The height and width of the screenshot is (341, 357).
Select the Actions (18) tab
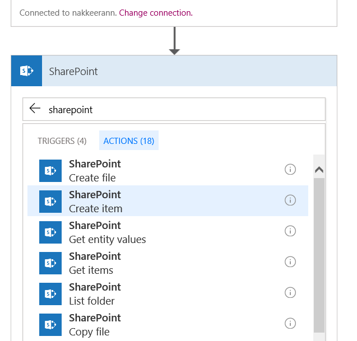pos(128,141)
